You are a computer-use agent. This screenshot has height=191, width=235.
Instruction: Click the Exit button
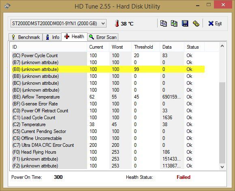pyautogui.click(x=215, y=24)
